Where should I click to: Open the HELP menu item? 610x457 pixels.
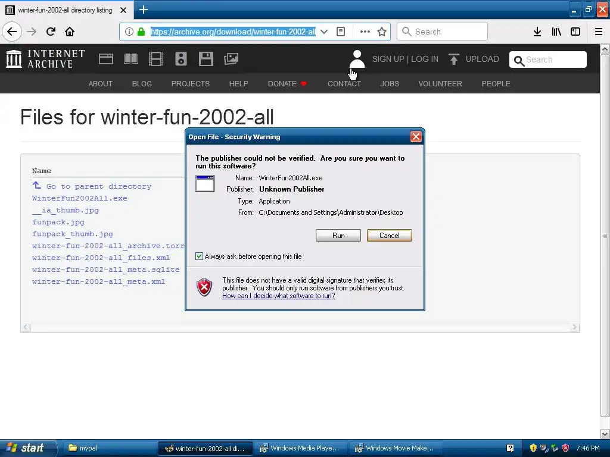(238, 83)
